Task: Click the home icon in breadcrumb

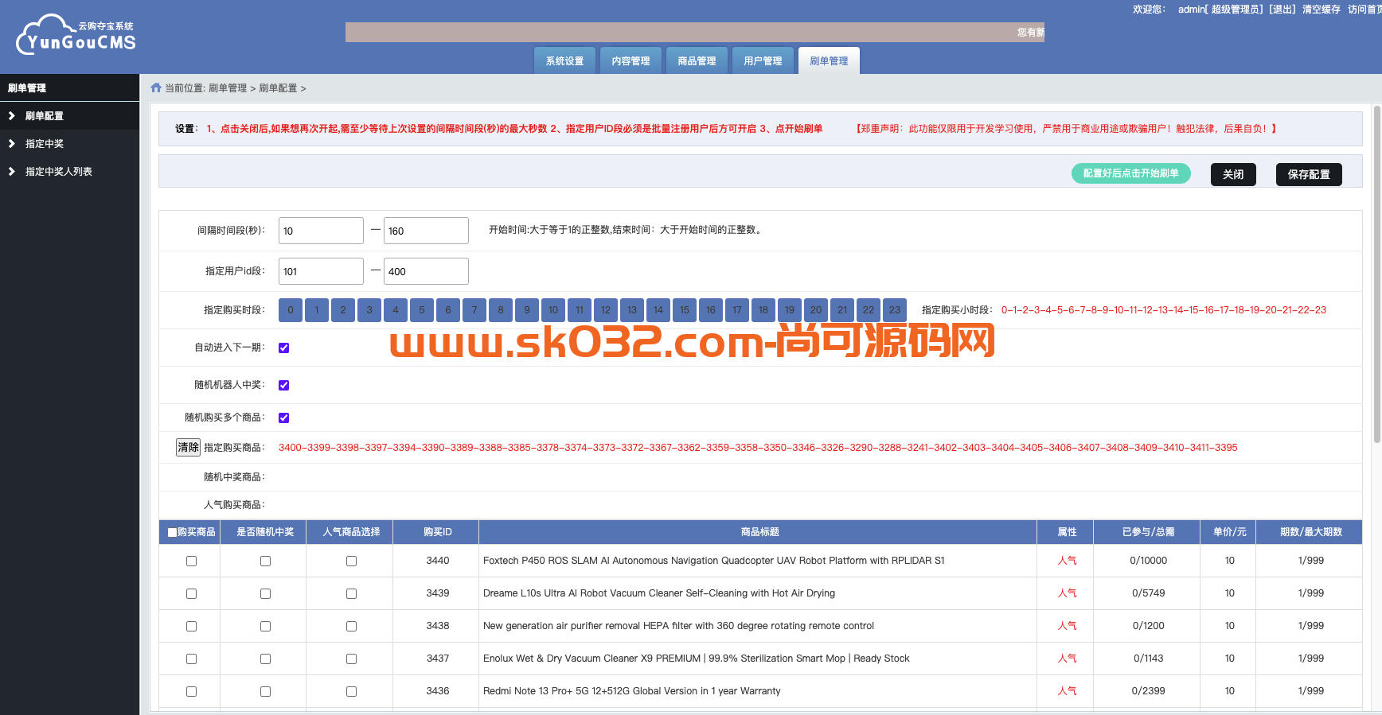Action: pos(156,87)
